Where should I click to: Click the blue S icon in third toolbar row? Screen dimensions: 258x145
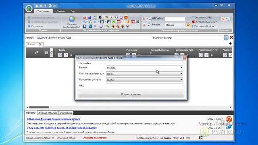point(90,26)
